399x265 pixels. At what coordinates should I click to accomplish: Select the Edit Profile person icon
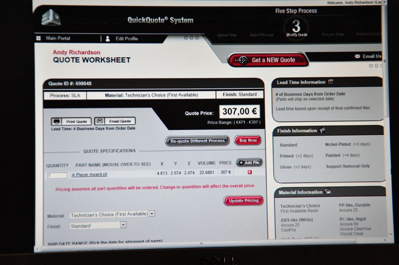point(107,38)
